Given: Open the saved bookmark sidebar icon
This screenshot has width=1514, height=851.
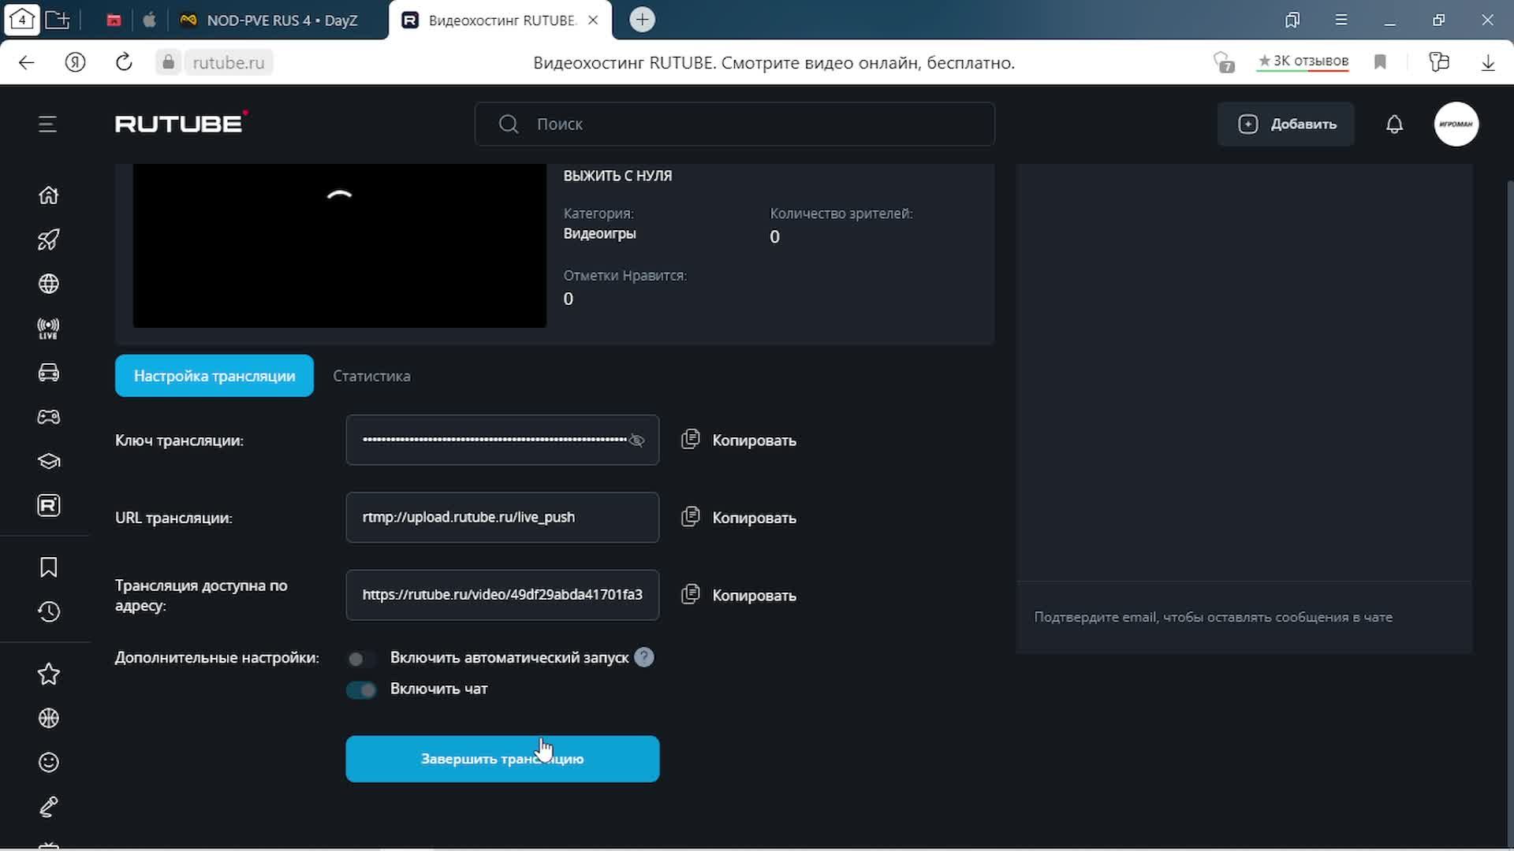Looking at the screenshot, I should pos(49,567).
